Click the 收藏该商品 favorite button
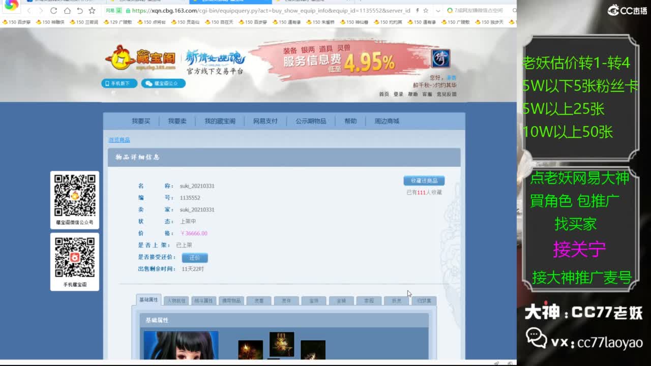Screen dimensions: 651x366 coord(424,181)
